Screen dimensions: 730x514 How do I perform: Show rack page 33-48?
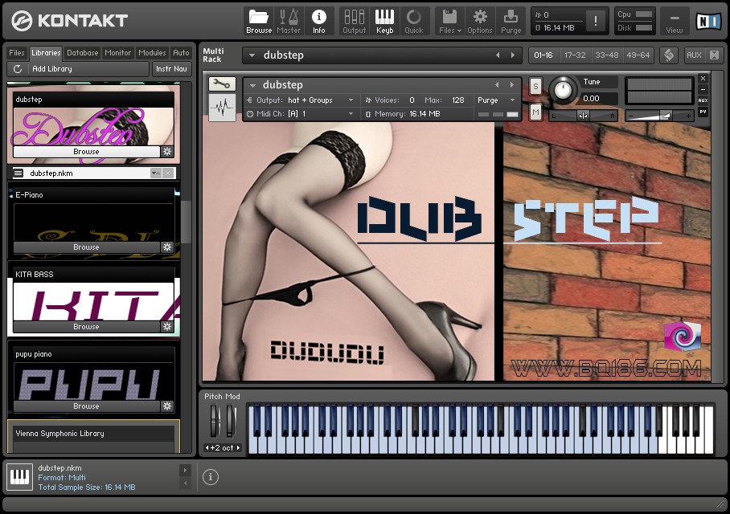[607, 55]
